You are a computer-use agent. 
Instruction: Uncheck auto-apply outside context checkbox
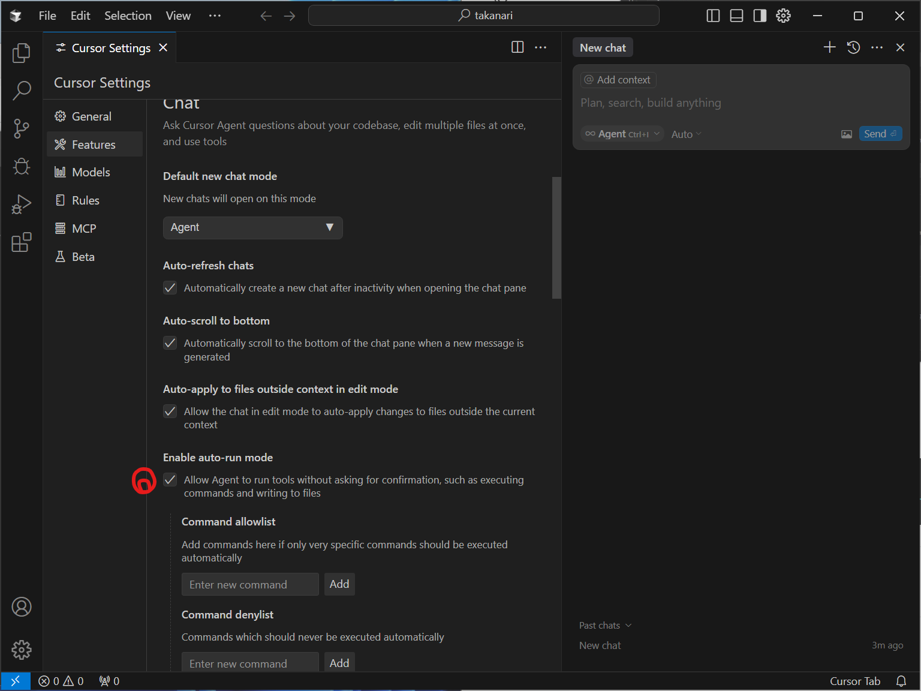click(170, 411)
